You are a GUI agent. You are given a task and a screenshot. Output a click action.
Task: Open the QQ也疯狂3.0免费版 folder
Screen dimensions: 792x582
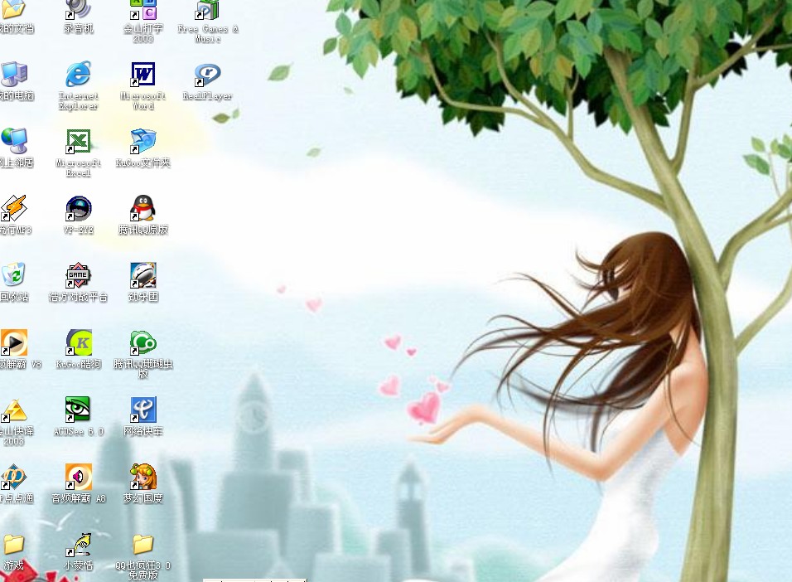[143, 545]
